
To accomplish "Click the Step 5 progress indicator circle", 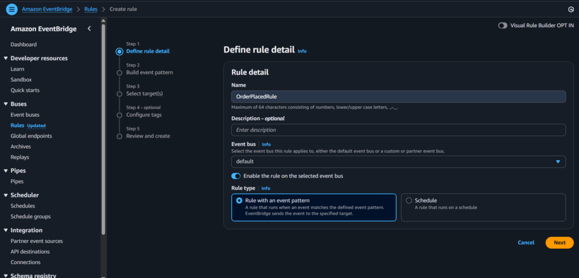I will click(x=119, y=136).
